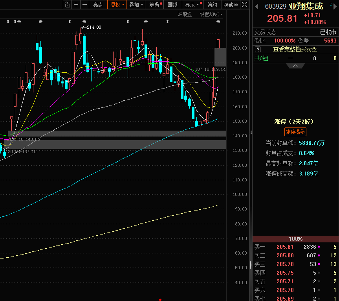This screenshot has height=301, width=339.
Task: Go to previous stock with left arrow
Action: 257,7
